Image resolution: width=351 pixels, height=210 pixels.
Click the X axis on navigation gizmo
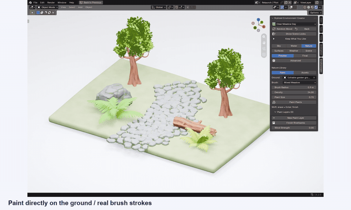[264, 27]
